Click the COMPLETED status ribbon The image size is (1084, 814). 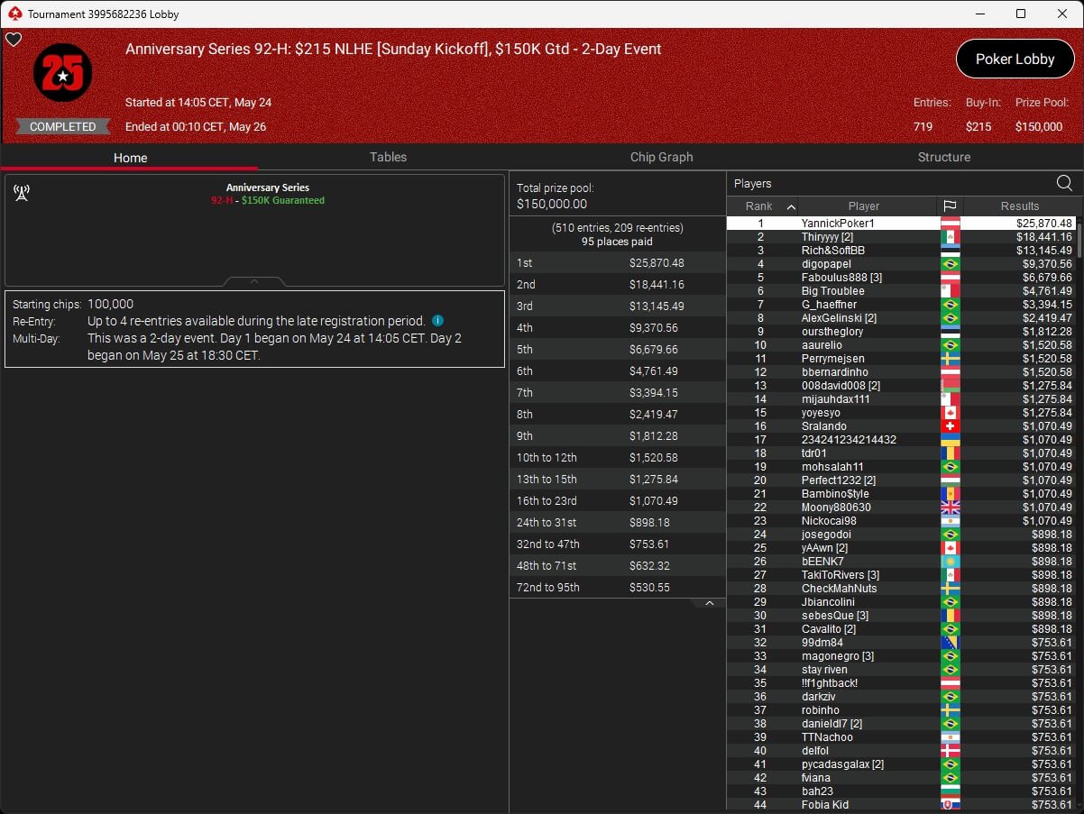point(62,127)
